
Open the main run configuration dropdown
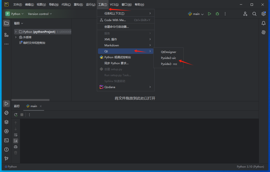[196, 14]
